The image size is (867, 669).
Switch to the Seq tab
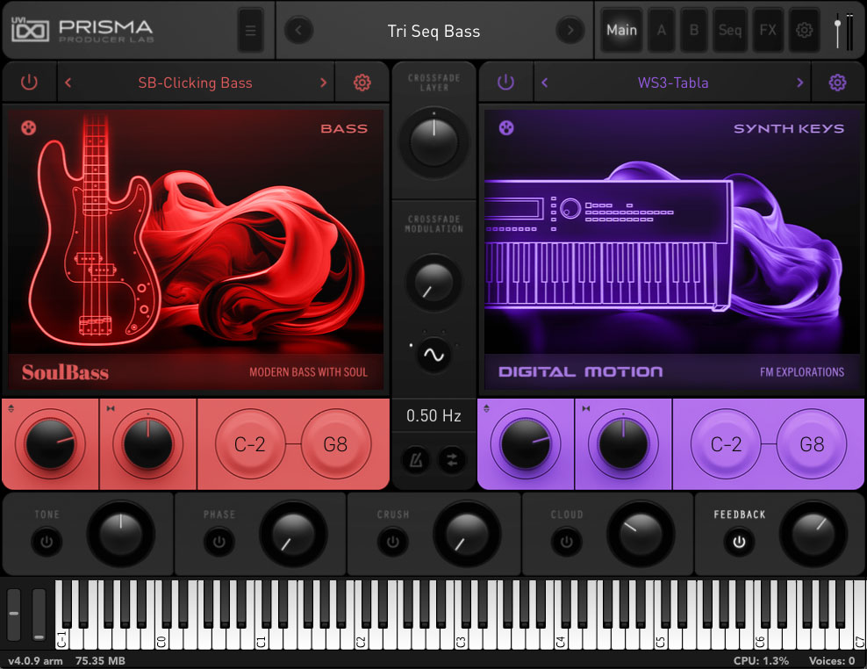[730, 31]
